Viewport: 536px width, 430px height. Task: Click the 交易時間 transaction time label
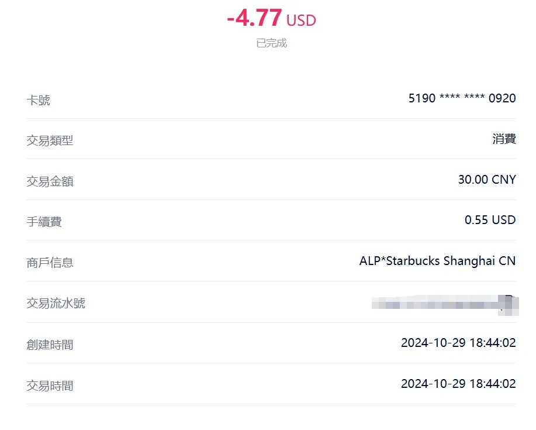point(50,386)
